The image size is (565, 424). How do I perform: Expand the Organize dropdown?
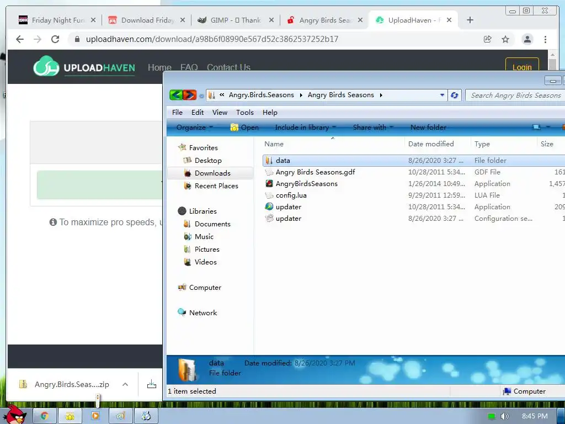coord(195,128)
